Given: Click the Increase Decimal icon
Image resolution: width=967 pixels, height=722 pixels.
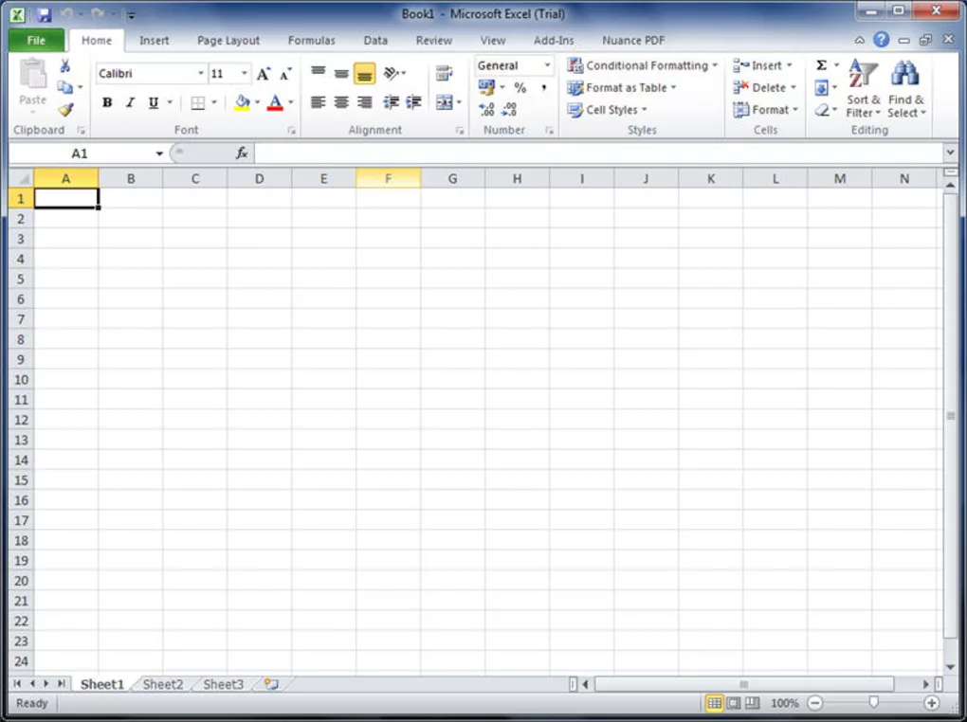Looking at the screenshot, I should 486,110.
